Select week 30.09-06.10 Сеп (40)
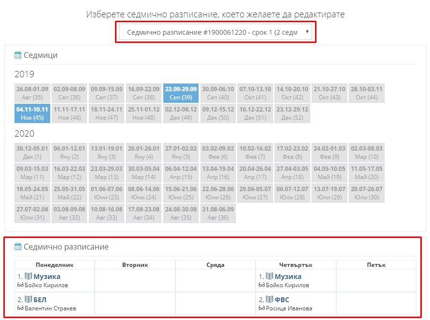 (x=218, y=93)
